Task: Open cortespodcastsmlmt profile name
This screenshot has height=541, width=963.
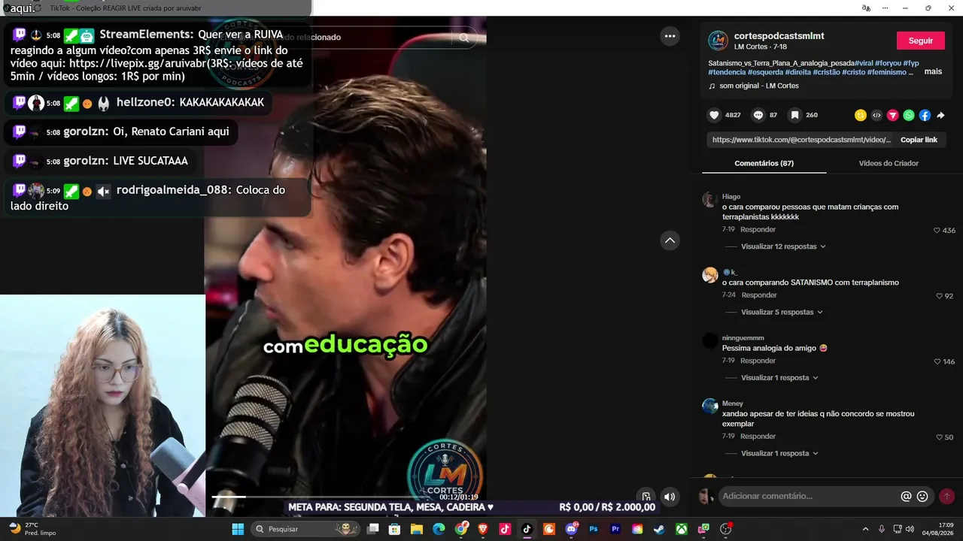Action: 779,35
